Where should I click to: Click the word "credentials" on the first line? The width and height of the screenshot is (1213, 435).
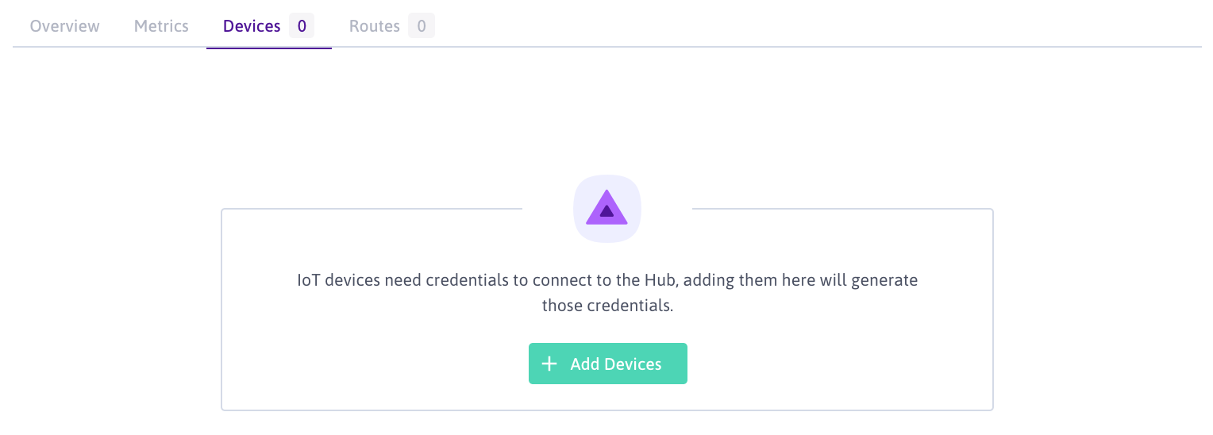466,280
